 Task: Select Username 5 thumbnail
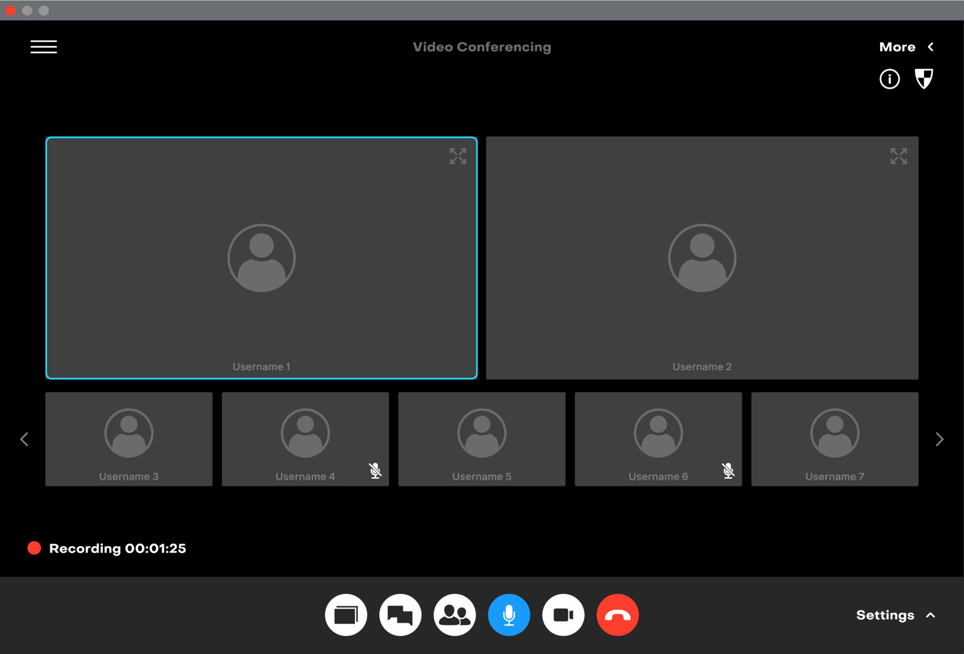pyautogui.click(x=481, y=439)
